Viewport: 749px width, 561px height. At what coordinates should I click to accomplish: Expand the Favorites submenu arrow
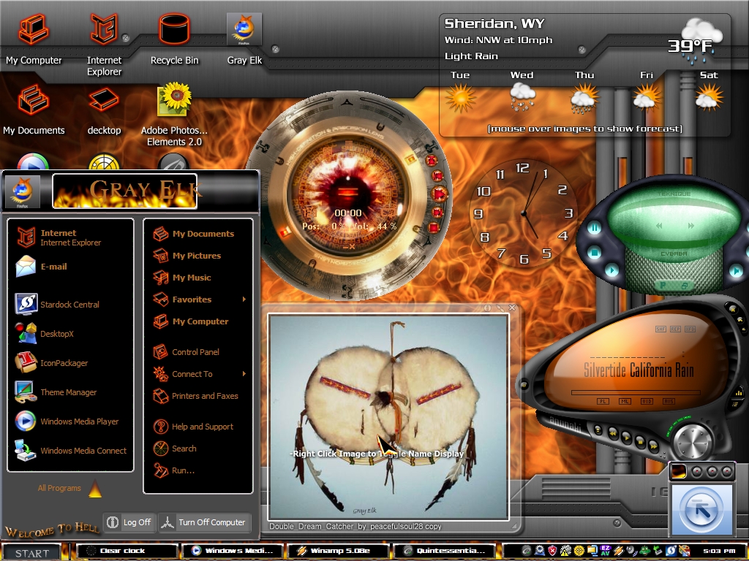[x=244, y=299]
